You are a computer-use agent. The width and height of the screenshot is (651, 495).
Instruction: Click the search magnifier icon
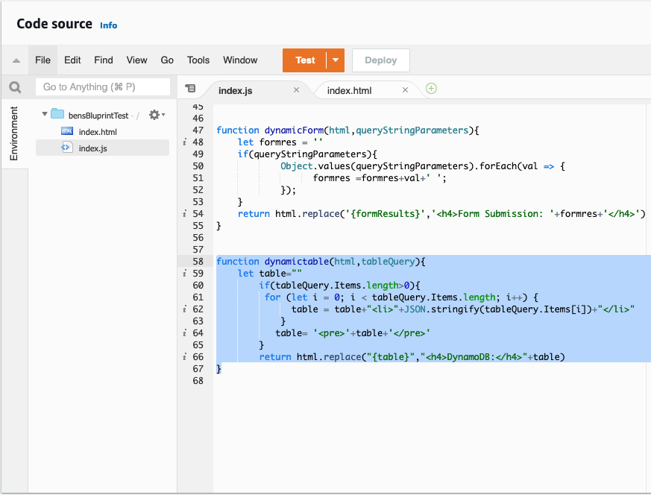(15, 87)
